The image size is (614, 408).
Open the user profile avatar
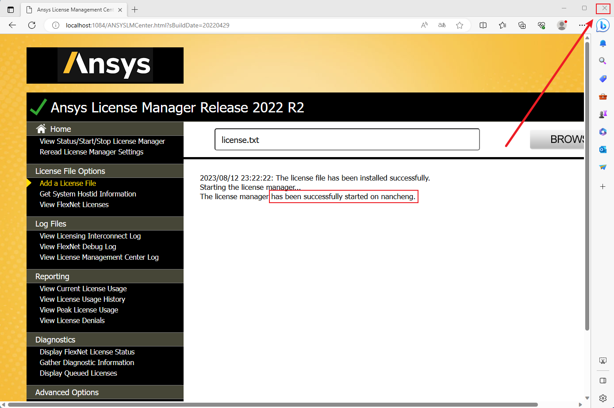tap(562, 25)
